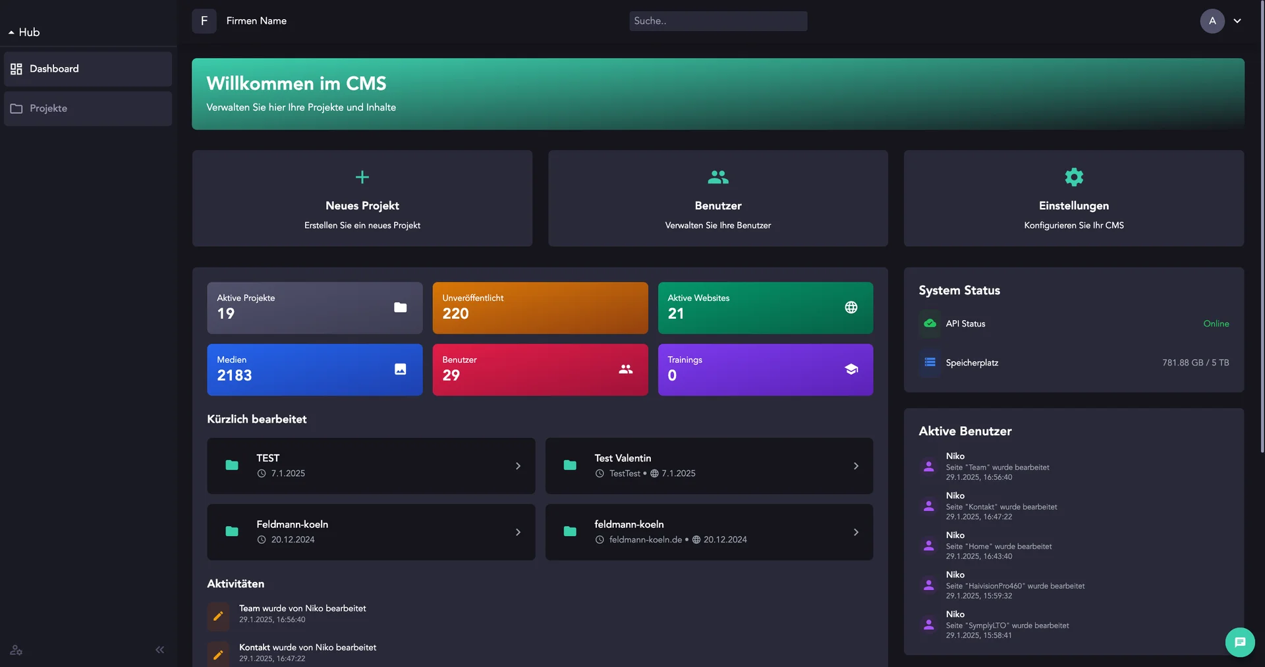Click pencil icon of Kontakt activity entry

click(x=218, y=654)
